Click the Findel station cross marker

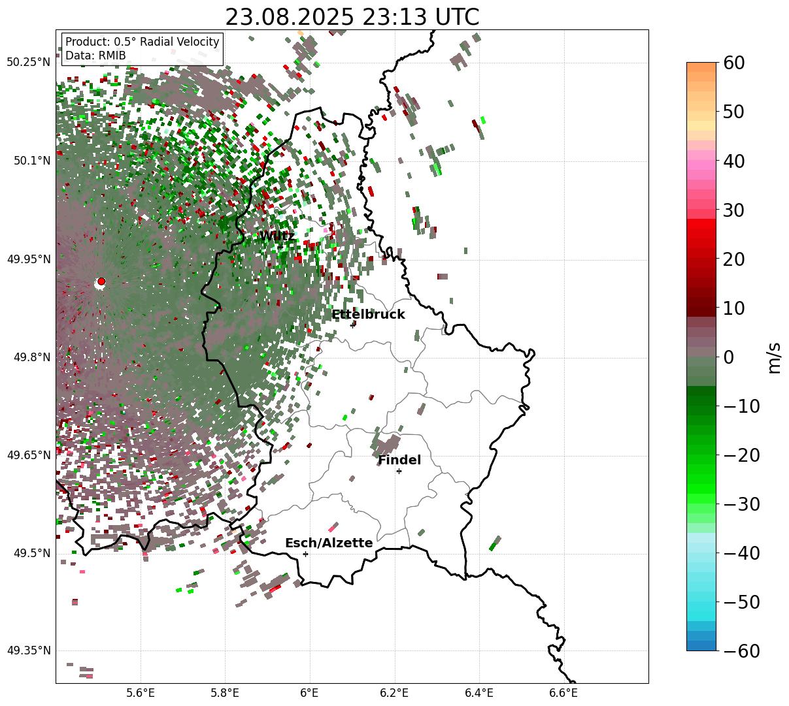(x=399, y=471)
